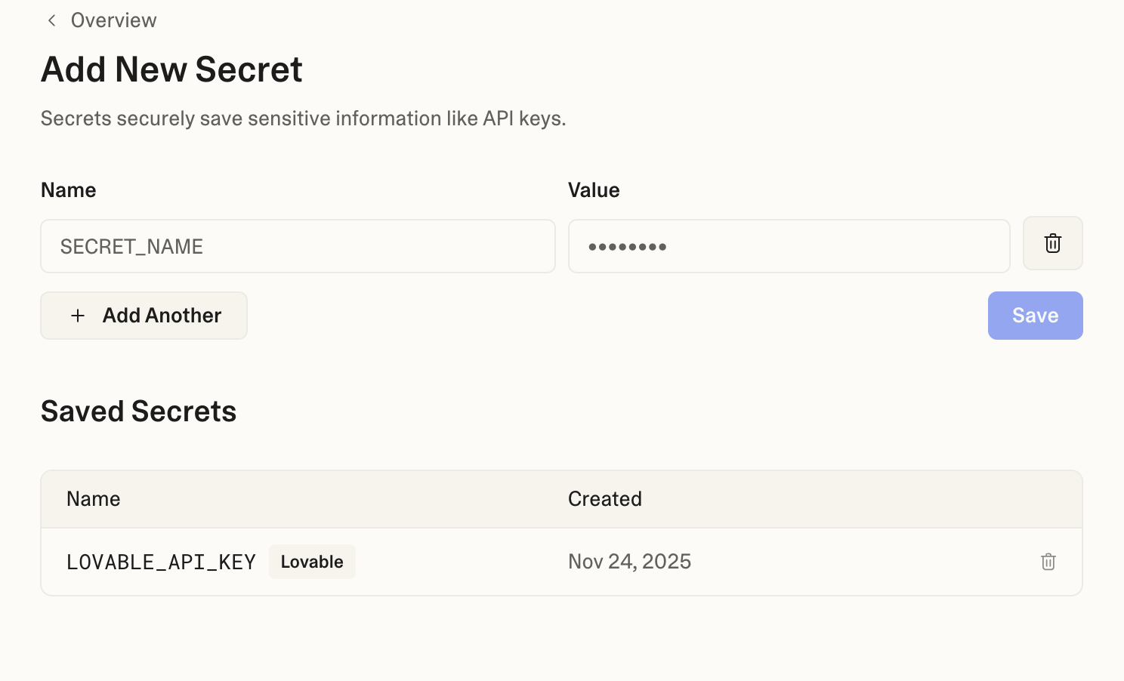
Task: Click the Name label above the input
Action: tap(69, 190)
